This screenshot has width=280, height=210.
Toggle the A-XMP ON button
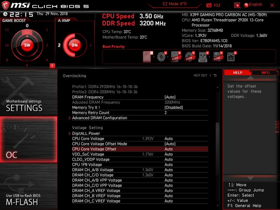[75, 45]
